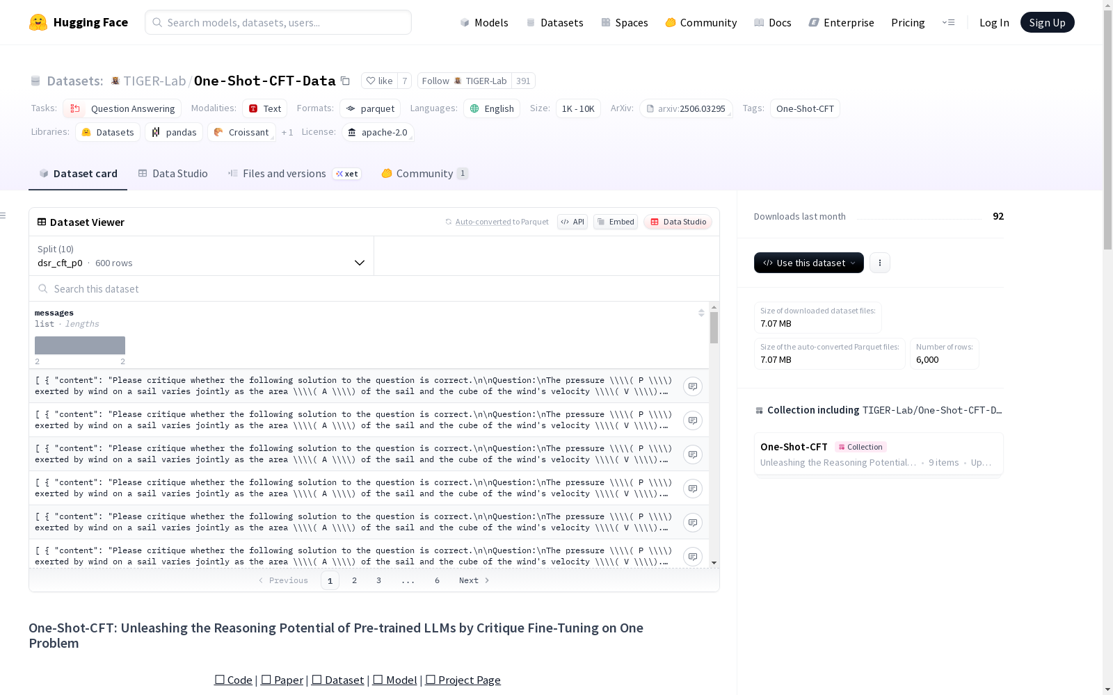The height and width of the screenshot is (695, 1113).
Task: Click Next page in viewer pagination
Action: pyautogui.click(x=474, y=580)
